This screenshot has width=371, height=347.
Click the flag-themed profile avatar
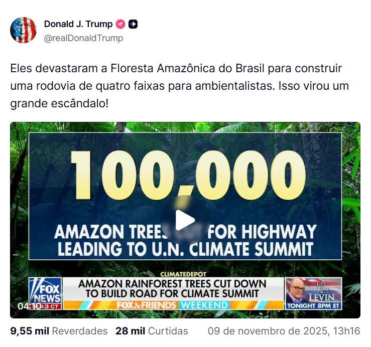click(23, 30)
